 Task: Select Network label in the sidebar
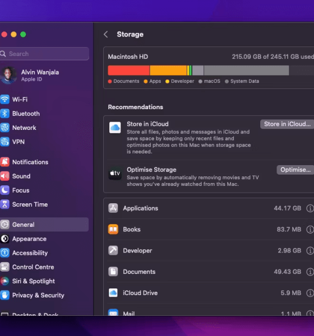tap(24, 128)
